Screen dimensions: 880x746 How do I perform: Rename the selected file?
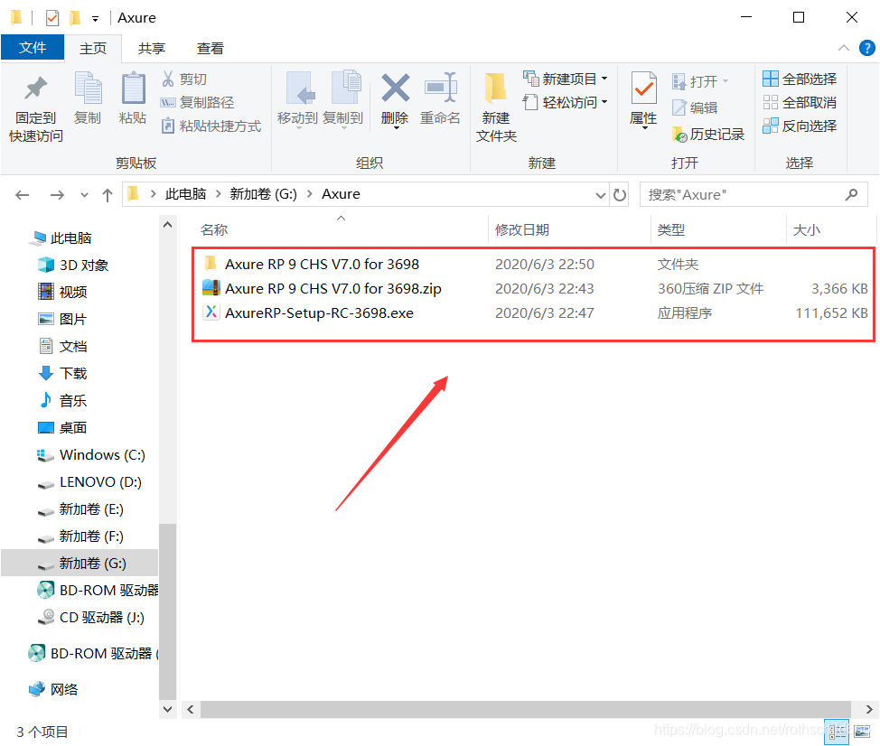coord(441,98)
